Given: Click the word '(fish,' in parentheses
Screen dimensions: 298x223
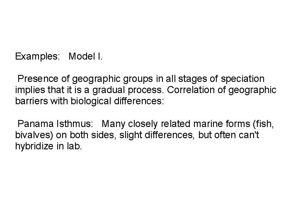Looking at the screenshot, I should 264,124.
